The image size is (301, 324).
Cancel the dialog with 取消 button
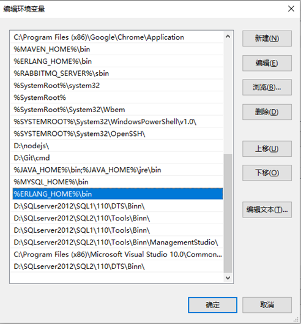click(267, 305)
